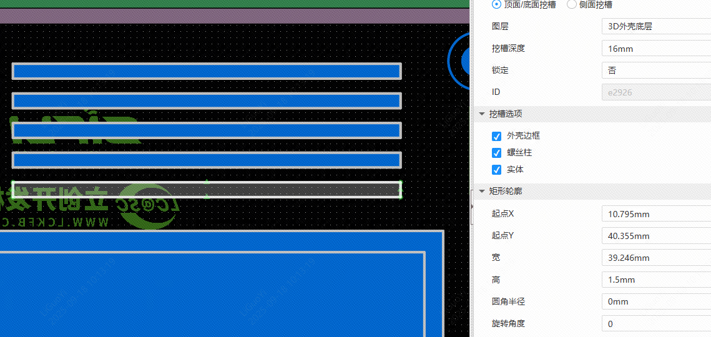Click the large blue rectangle on canvas
The image size is (711, 337).
tap(212, 293)
